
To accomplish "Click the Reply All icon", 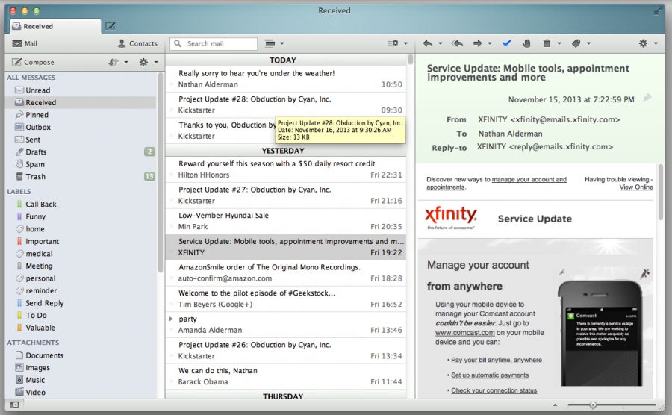I will tap(457, 43).
